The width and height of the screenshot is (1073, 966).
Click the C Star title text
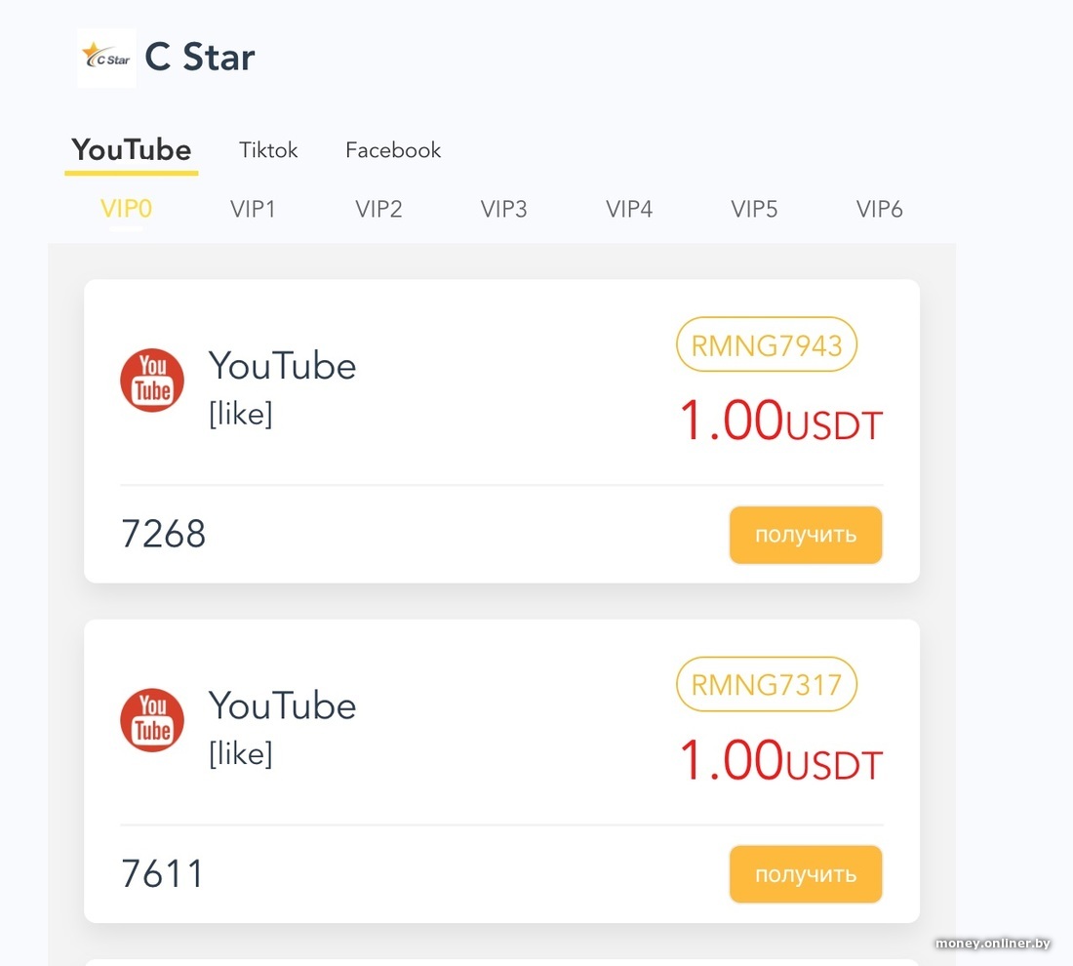[x=200, y=57]
